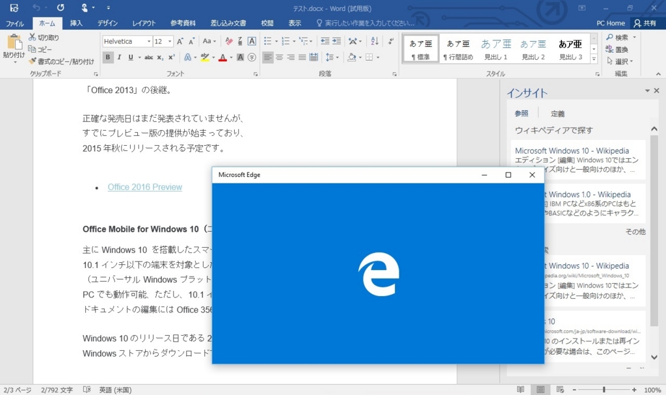Toggle Italic formatting button
The image size is (666, 395).
click(x=120, y=57)
